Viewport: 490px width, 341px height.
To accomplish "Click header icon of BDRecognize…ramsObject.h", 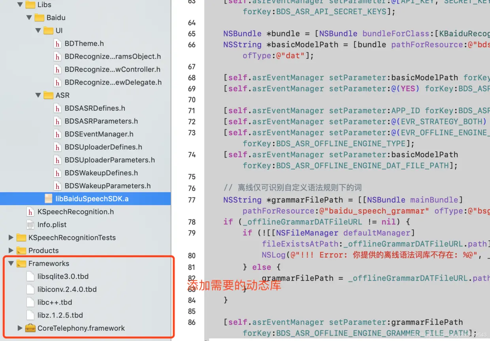I will point(58,57).
